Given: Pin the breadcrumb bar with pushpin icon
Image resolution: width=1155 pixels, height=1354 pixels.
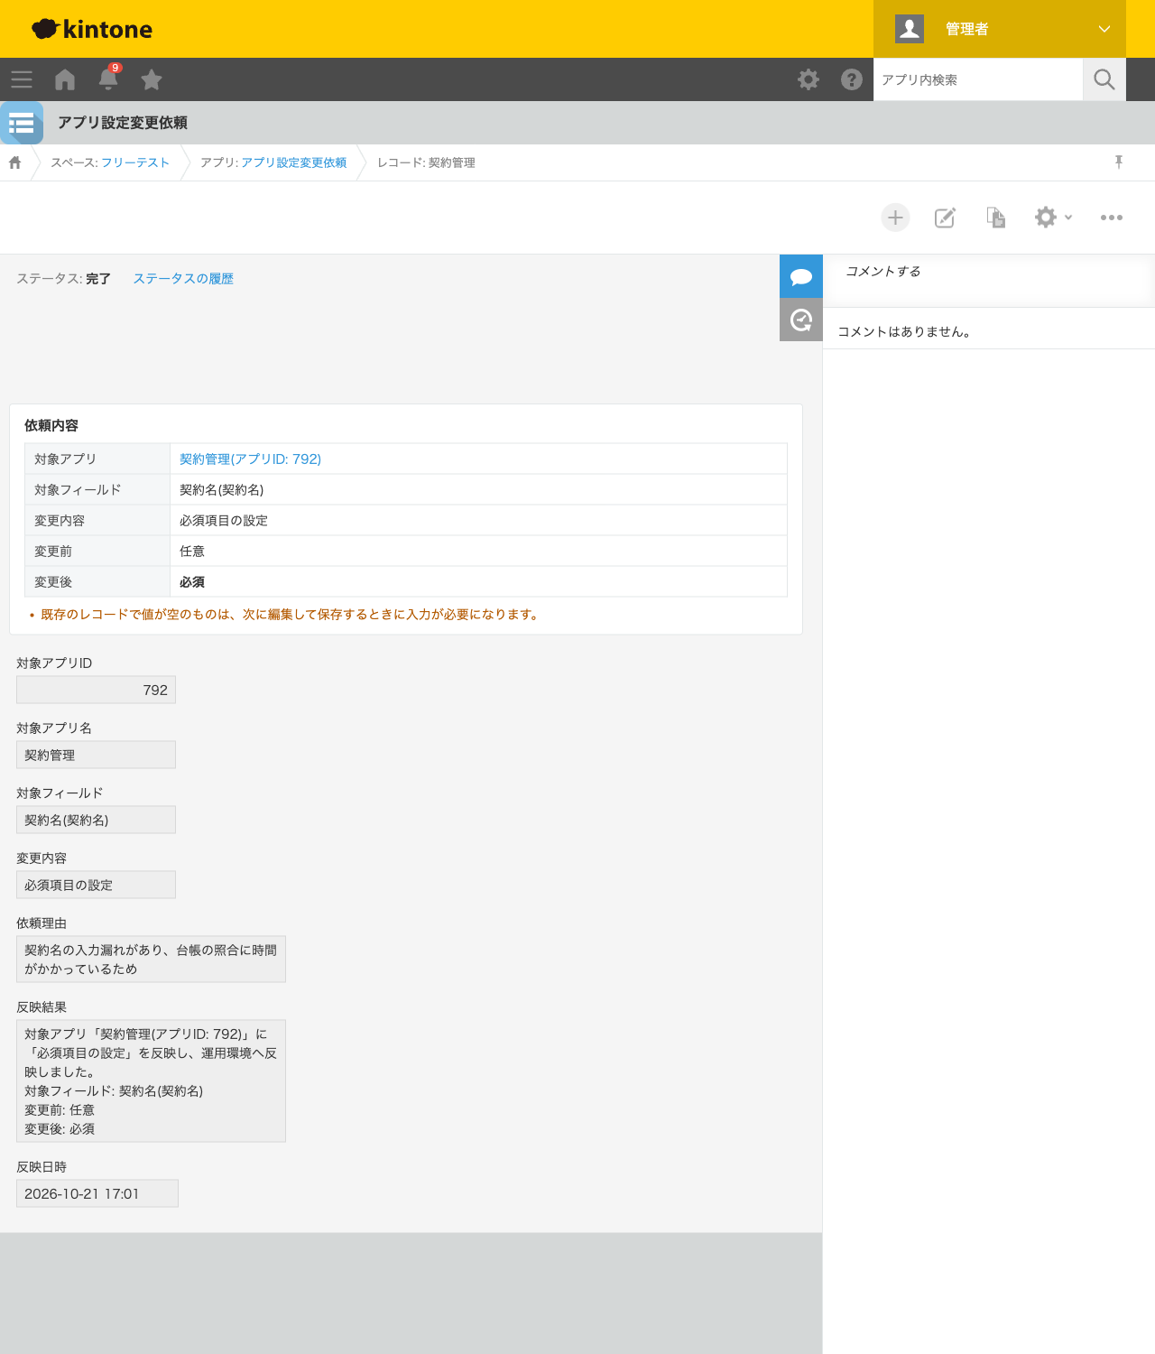Looking at the screenshot, I should pos(1119,162).
